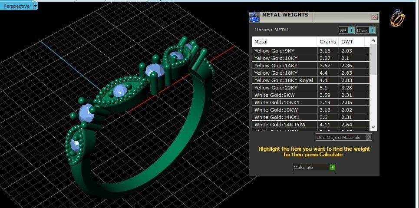Click the metal list scrollbar thumb

(373, 60)
